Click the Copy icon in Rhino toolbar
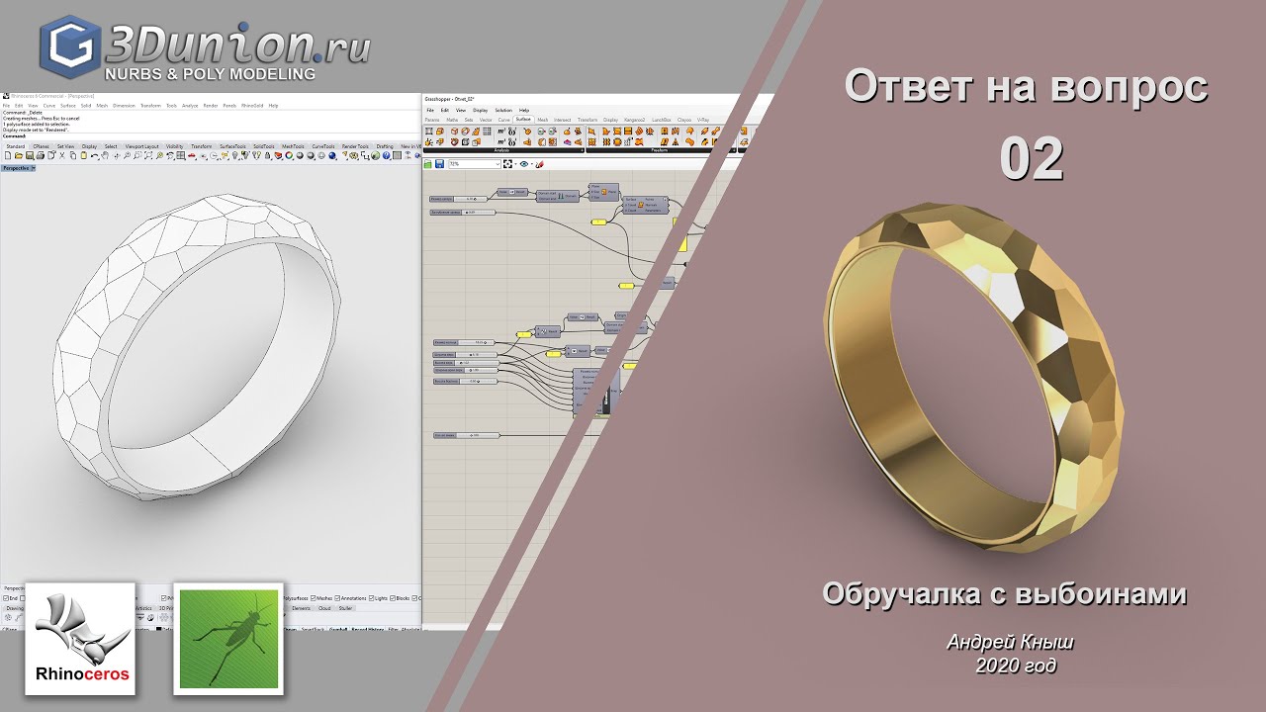This screenshot has width=1266, height=712. tap(73, 155)
